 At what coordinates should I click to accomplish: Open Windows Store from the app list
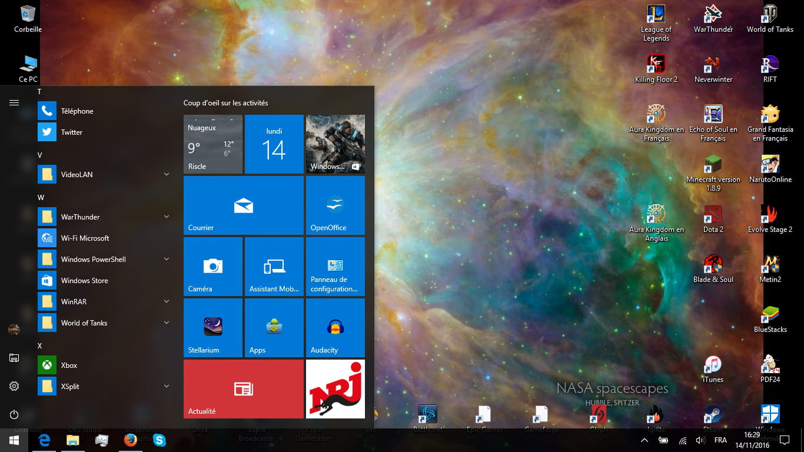pyautogui.click(x=105, y=280)
